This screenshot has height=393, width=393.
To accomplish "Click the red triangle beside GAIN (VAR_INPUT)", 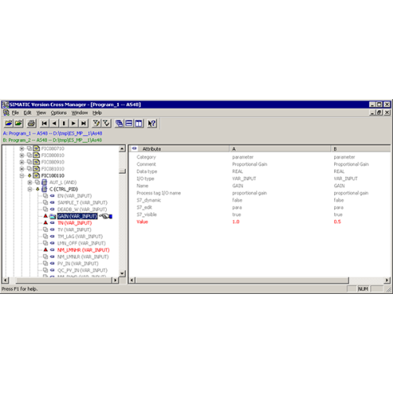I will 46,216.
